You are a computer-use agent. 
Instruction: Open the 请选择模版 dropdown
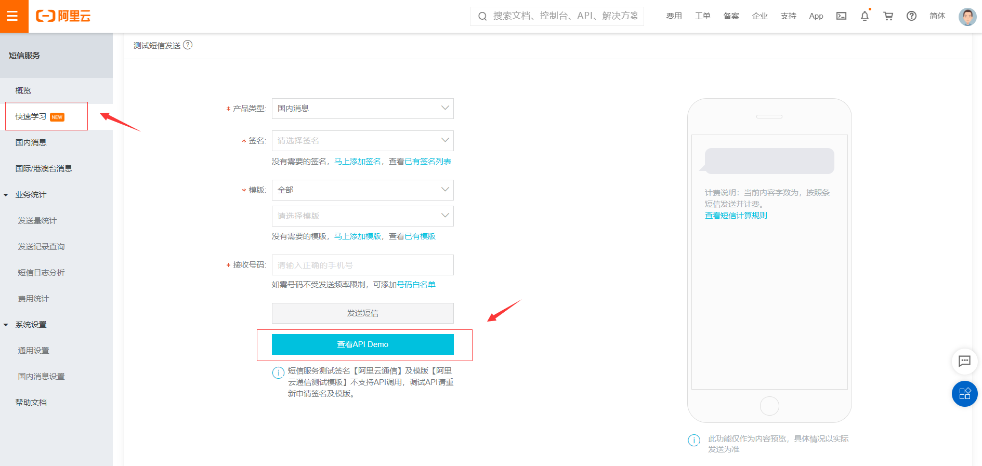point(362,216)
